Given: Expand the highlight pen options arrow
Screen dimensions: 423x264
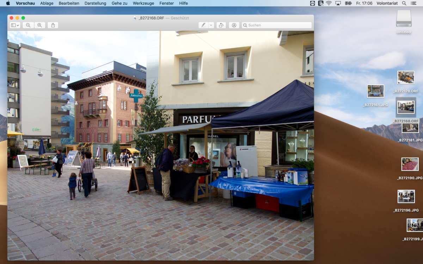Looking at the screenshot, I should click(x=211, y=25).
